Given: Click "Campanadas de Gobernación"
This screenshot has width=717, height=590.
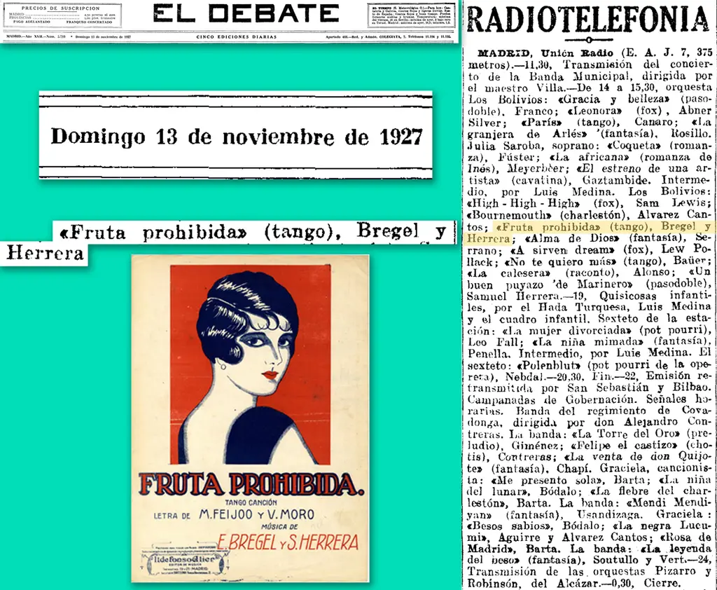Looking at the screenshot, I should click(553, 399).
